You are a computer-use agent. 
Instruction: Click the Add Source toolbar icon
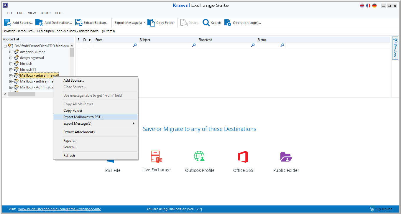coord(7,23)
